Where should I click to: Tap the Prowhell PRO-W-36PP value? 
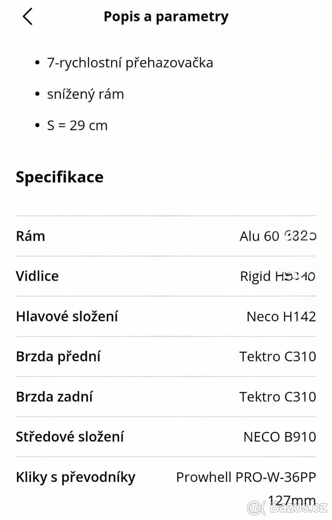[x=247, y=477]
